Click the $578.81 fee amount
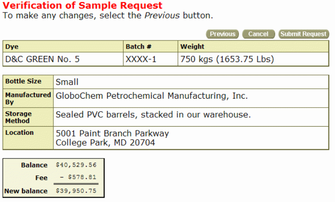 tap(82, 177)
